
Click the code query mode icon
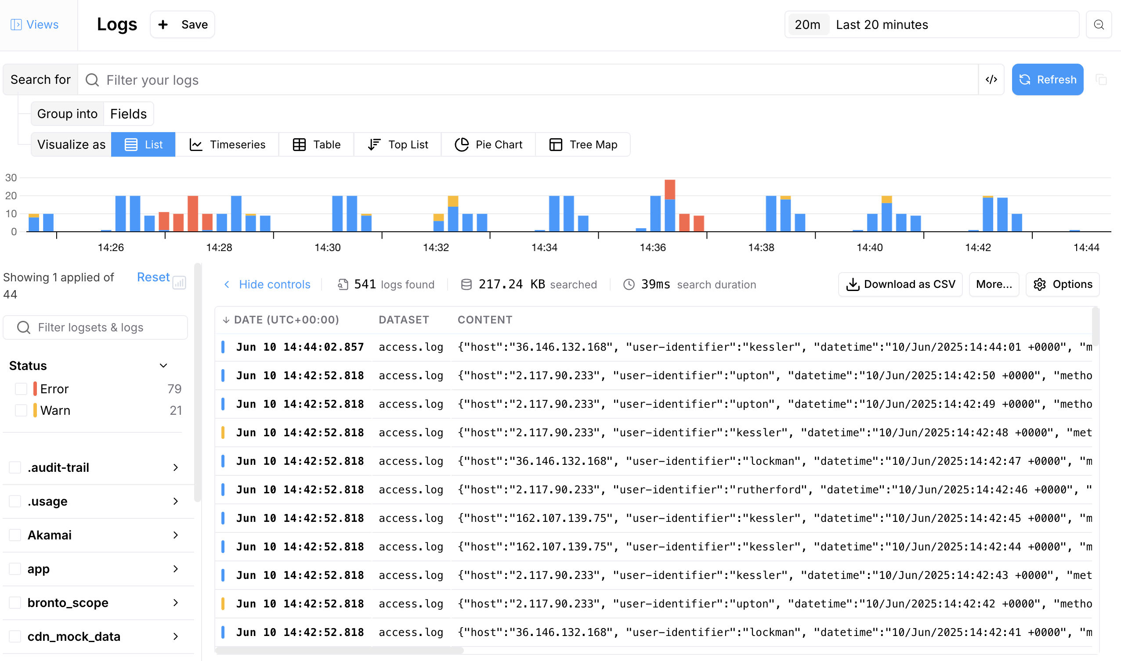[x=991, y=80]
